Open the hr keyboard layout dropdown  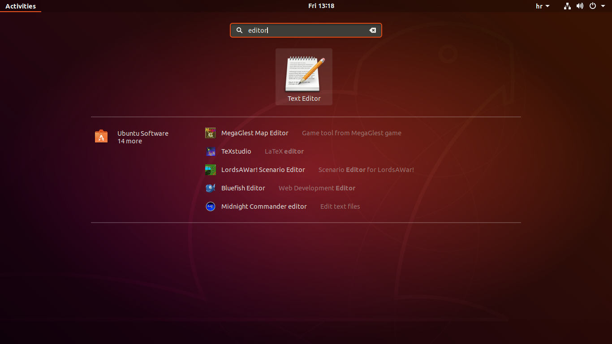pyautogui.click(x=543, y=6)
